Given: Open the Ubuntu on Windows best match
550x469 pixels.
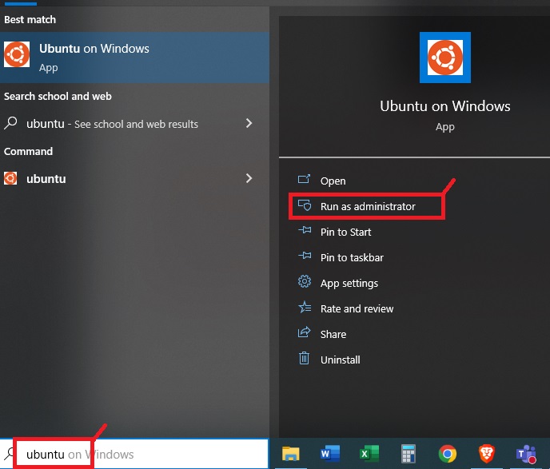Looking at the screenshot, I should [134, 58].
